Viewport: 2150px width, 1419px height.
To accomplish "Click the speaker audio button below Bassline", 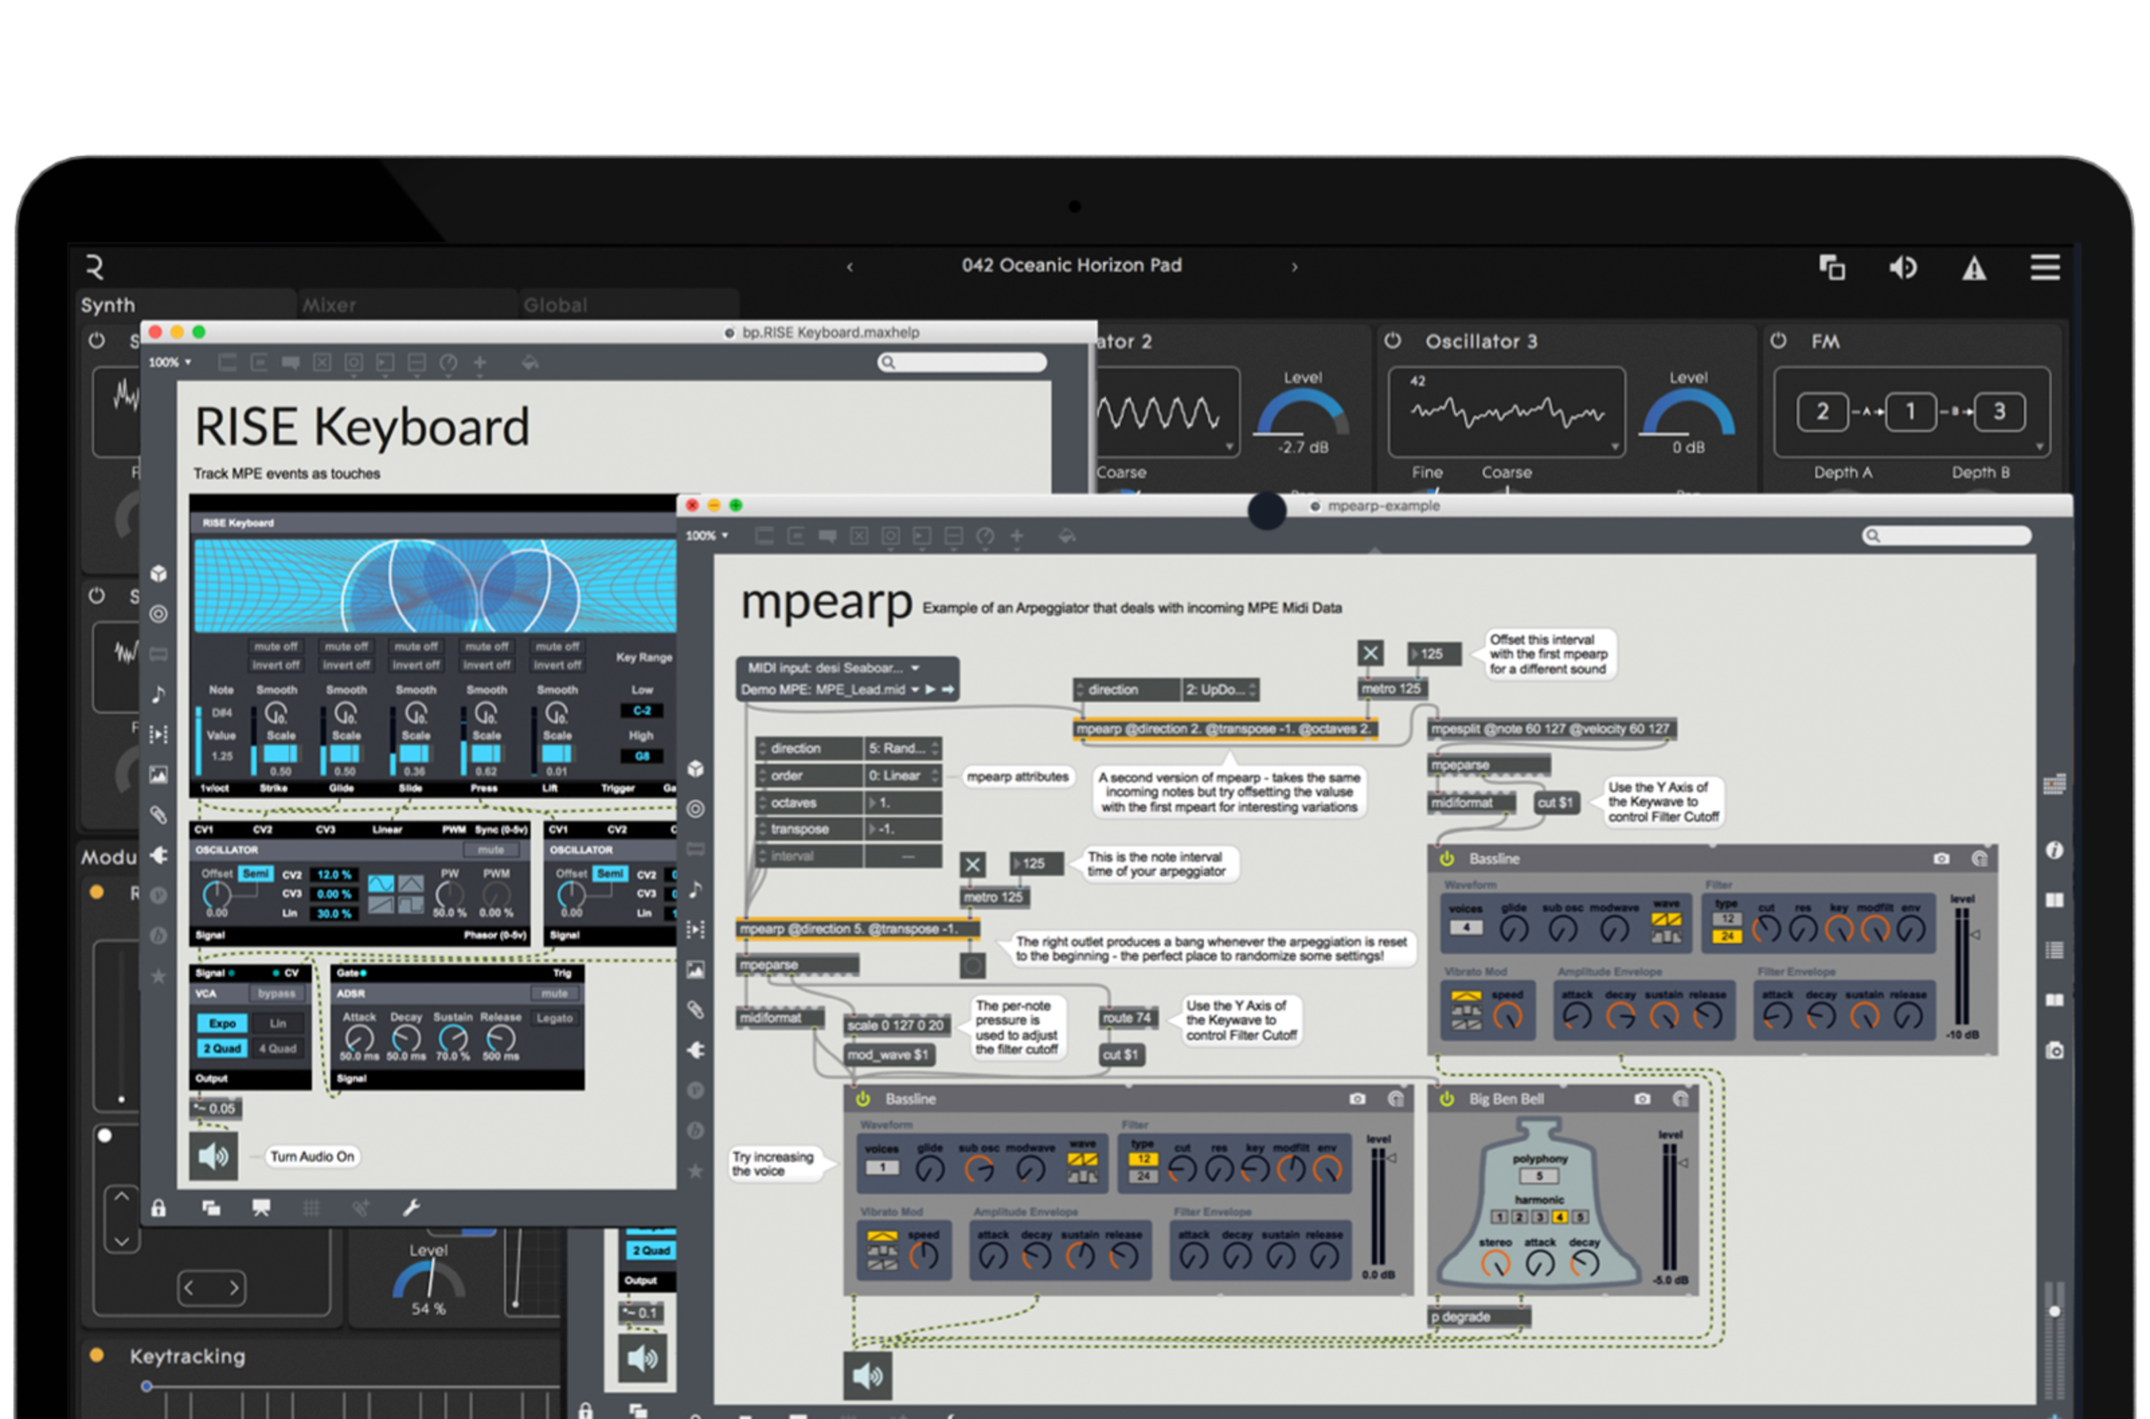I will (x=867, y=1375).
